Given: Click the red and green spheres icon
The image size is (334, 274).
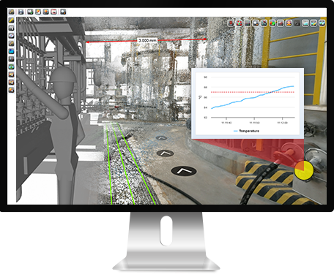Looking at the screenshot, I should point(272,23).
